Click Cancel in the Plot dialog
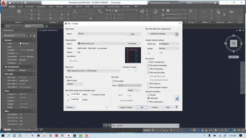Screen dimensions: 246x138 (x=155, y=107)
